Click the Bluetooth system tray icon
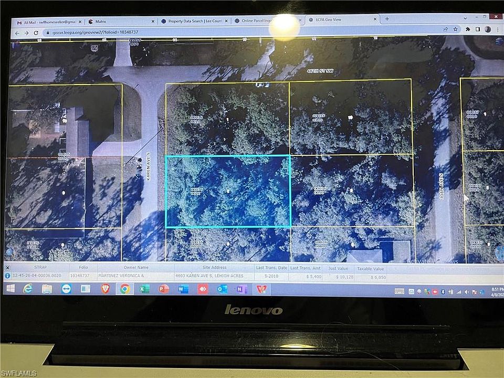Screen dimensions: 504x378 443,292
